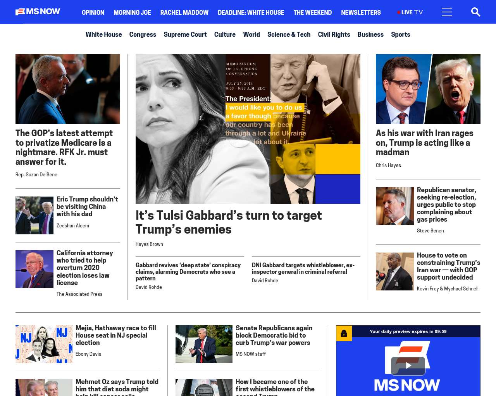Image resolution: width=496 pixels, height=396 pixels.
Task: Open Kevin Frey & Mychael Schnell byline
Action: 448,289
